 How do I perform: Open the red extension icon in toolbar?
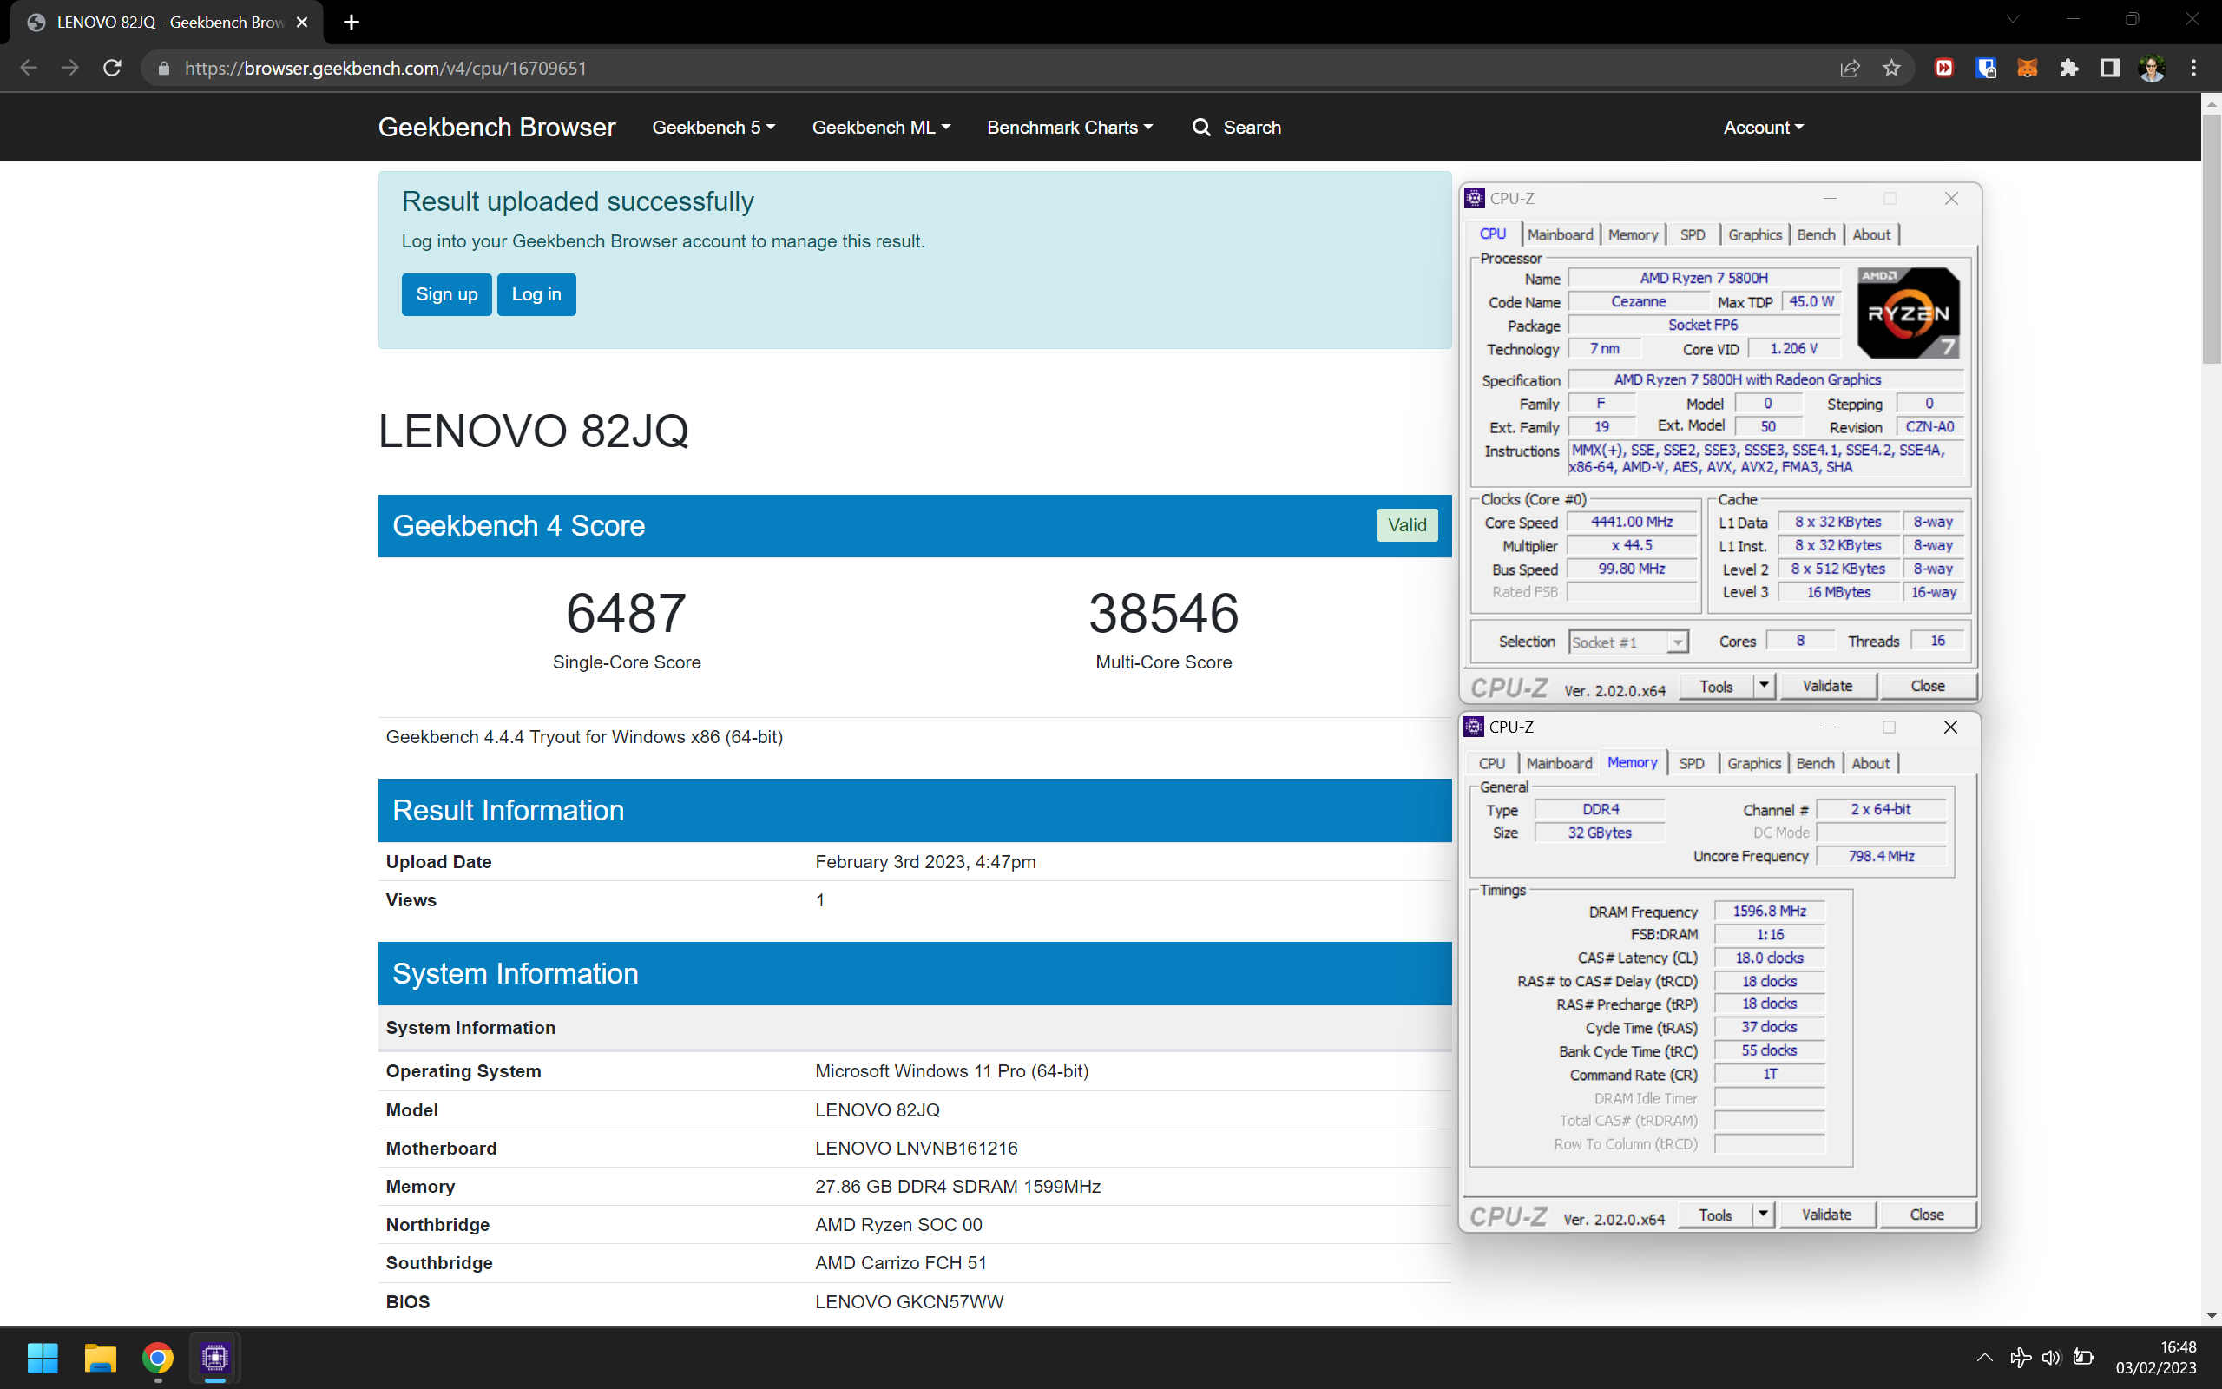(x=1943, y=68)
